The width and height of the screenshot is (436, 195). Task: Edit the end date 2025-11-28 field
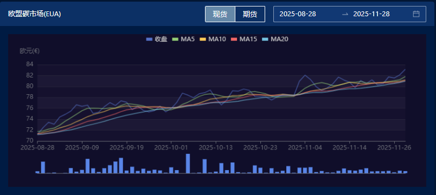(x=371, y=14)
